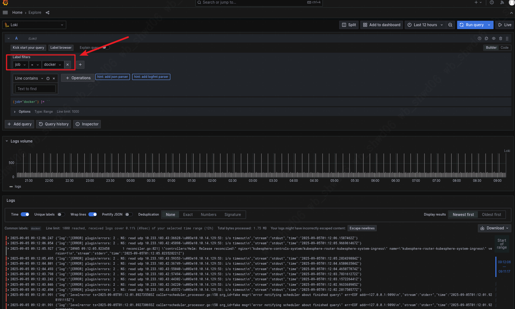Show info for Line contains operation
Screen dimensions: 515x309
48,78
